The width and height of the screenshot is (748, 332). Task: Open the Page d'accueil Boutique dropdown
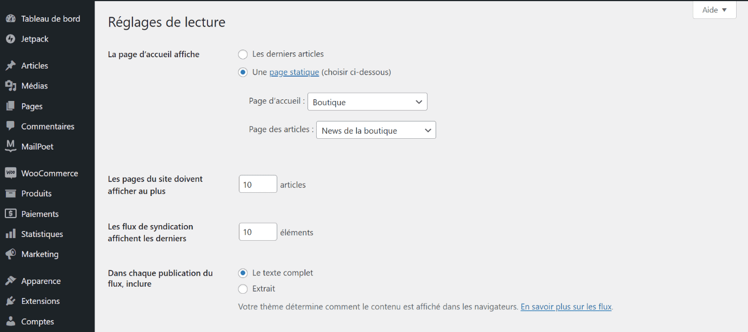point(368,102)
